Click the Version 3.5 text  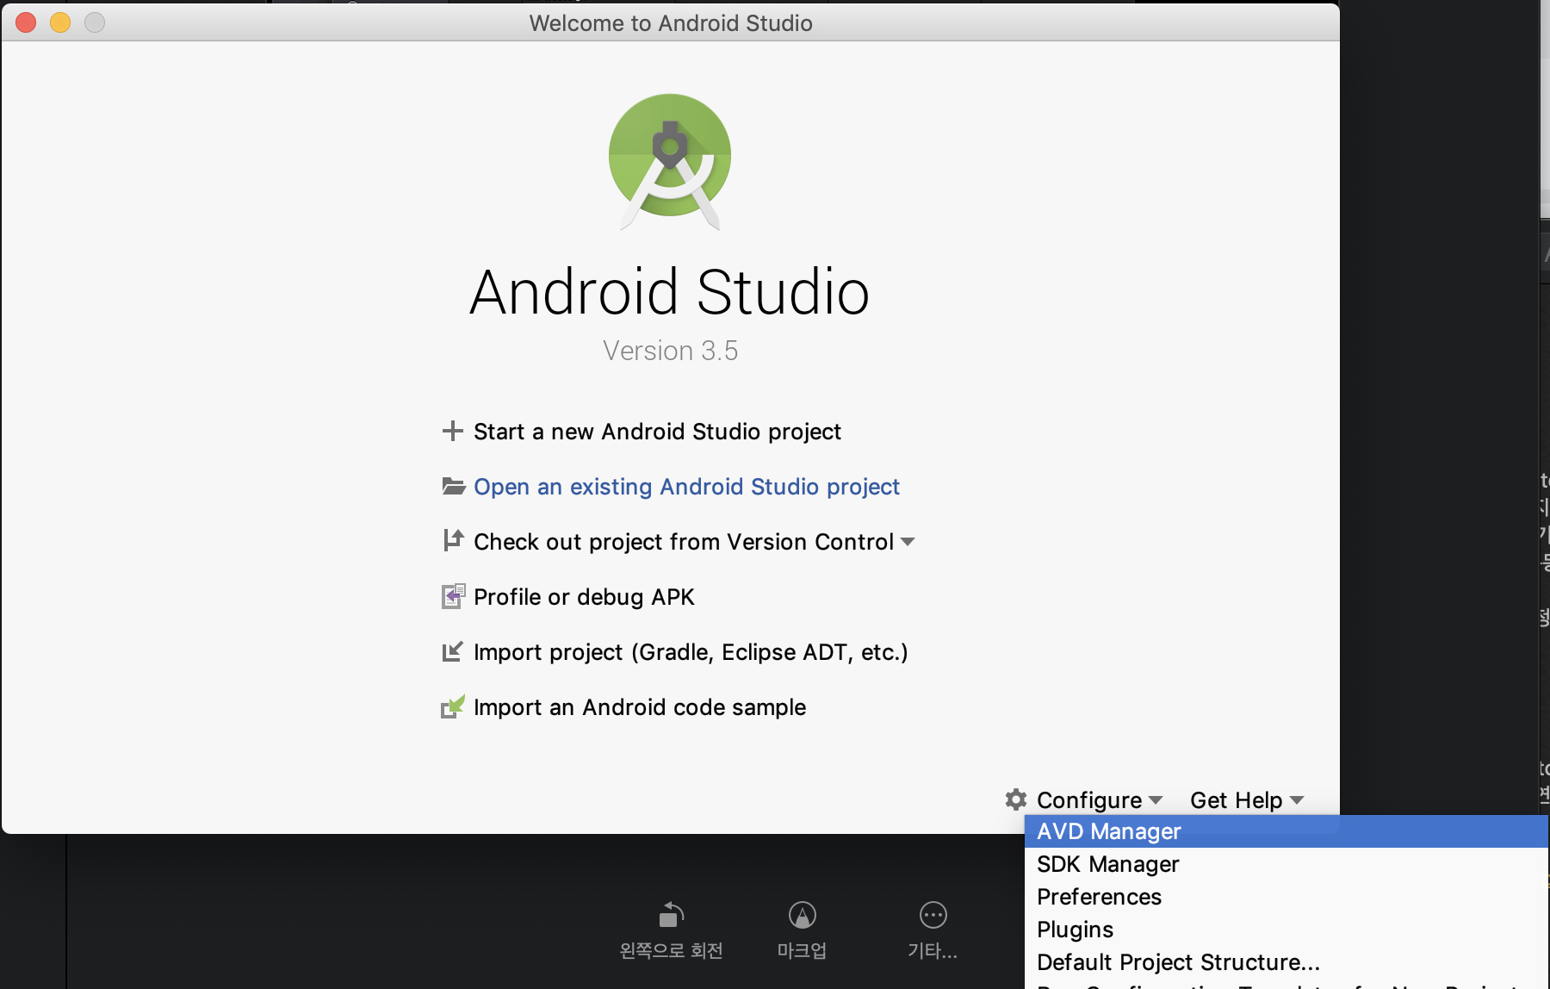click(x=670, y=351)
